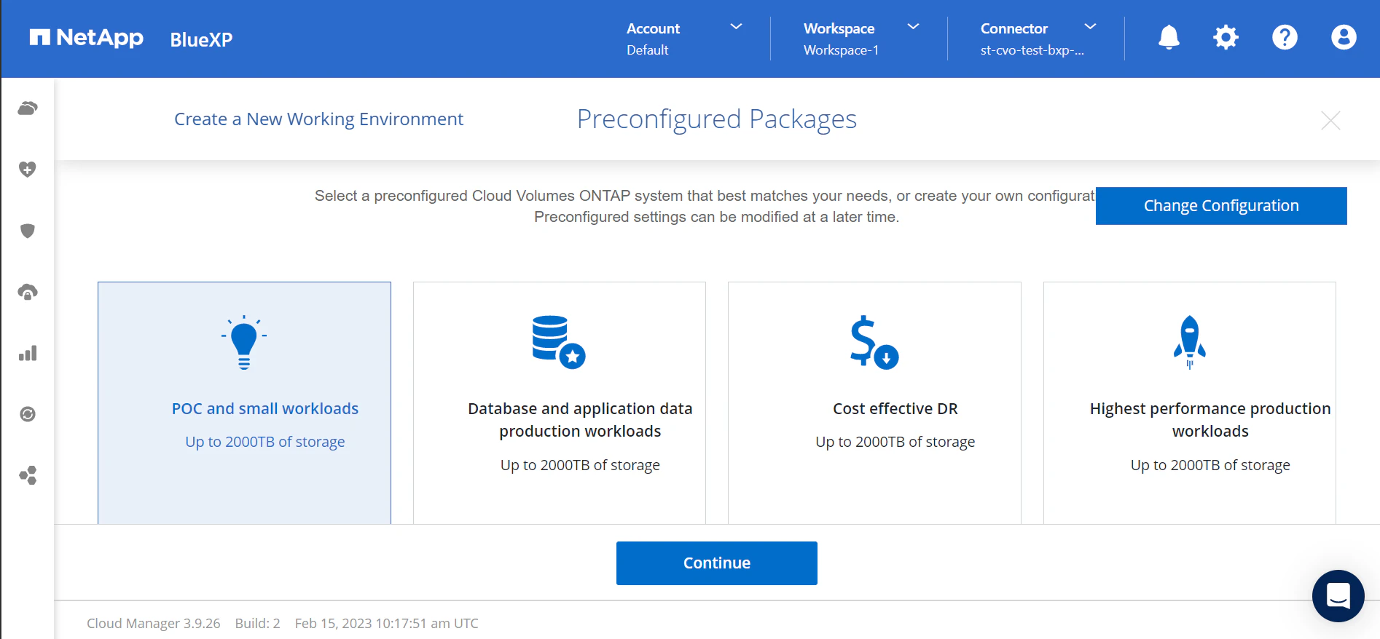Screen dimensions: 1380x639
Task: Click the Build: 2 footer text
Action: (x=257, y=624)
